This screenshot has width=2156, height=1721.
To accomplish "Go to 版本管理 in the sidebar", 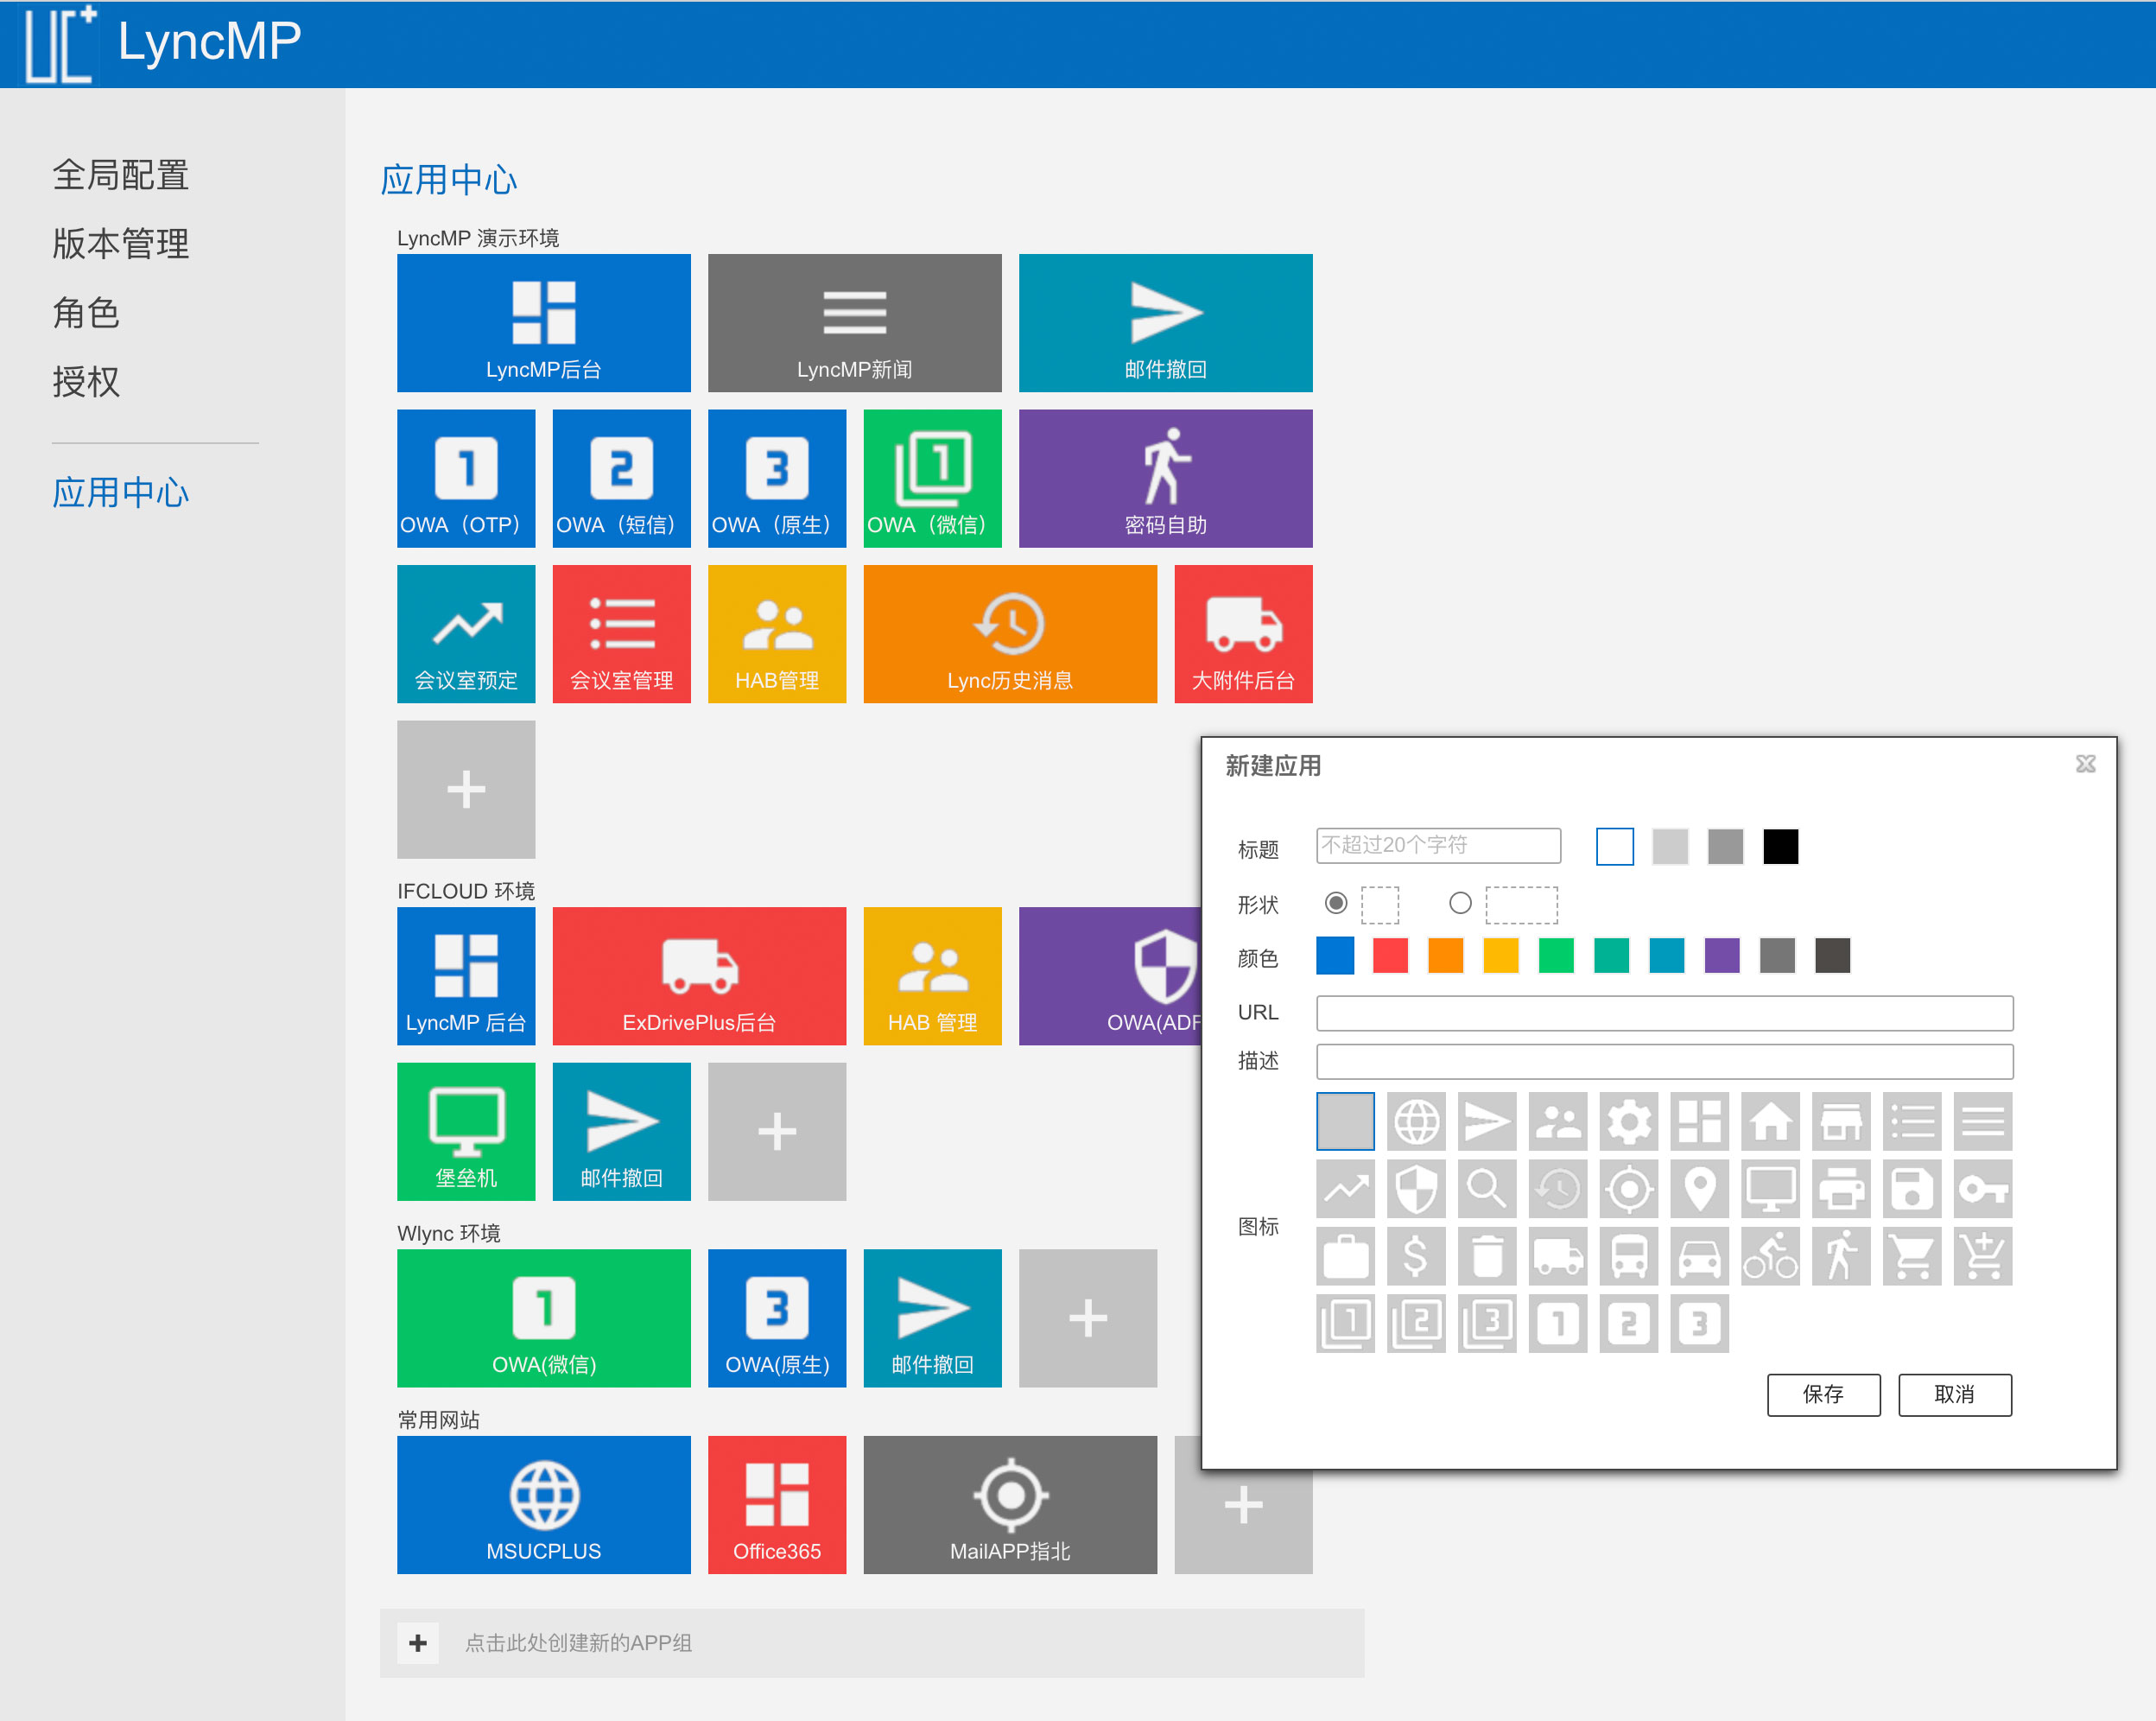I will click(120, 244).
